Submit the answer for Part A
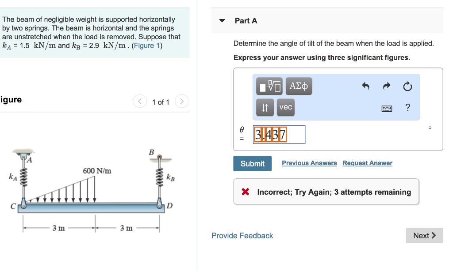Screen dimensions: 453x271 [x=252, y=163]
